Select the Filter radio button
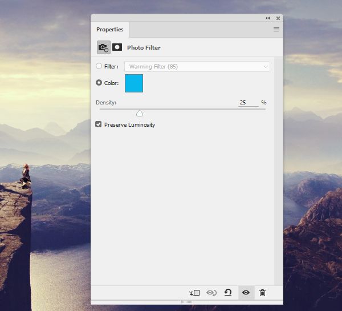 coord(99,66)
